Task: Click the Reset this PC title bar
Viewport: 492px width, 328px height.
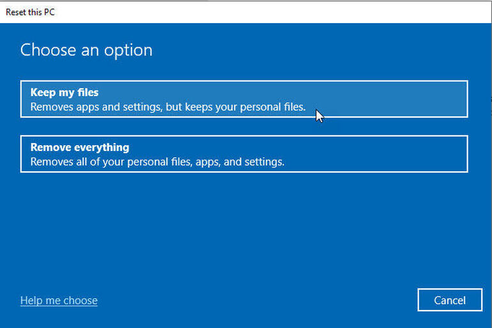Action: pyautogui.click(x=32, y=12)
